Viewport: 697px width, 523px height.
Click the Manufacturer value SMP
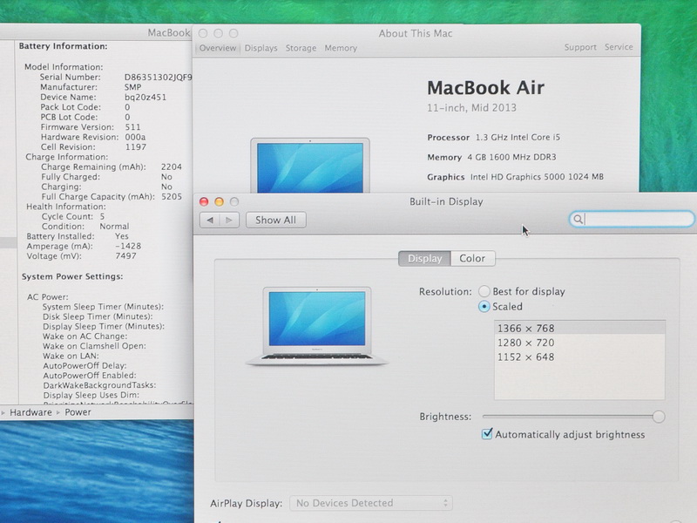tap(133, 87)
